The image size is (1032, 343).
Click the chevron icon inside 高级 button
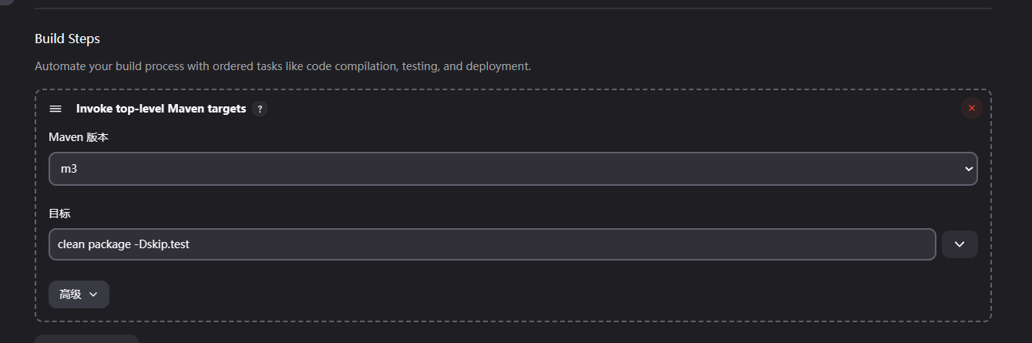tap(93, 294)
